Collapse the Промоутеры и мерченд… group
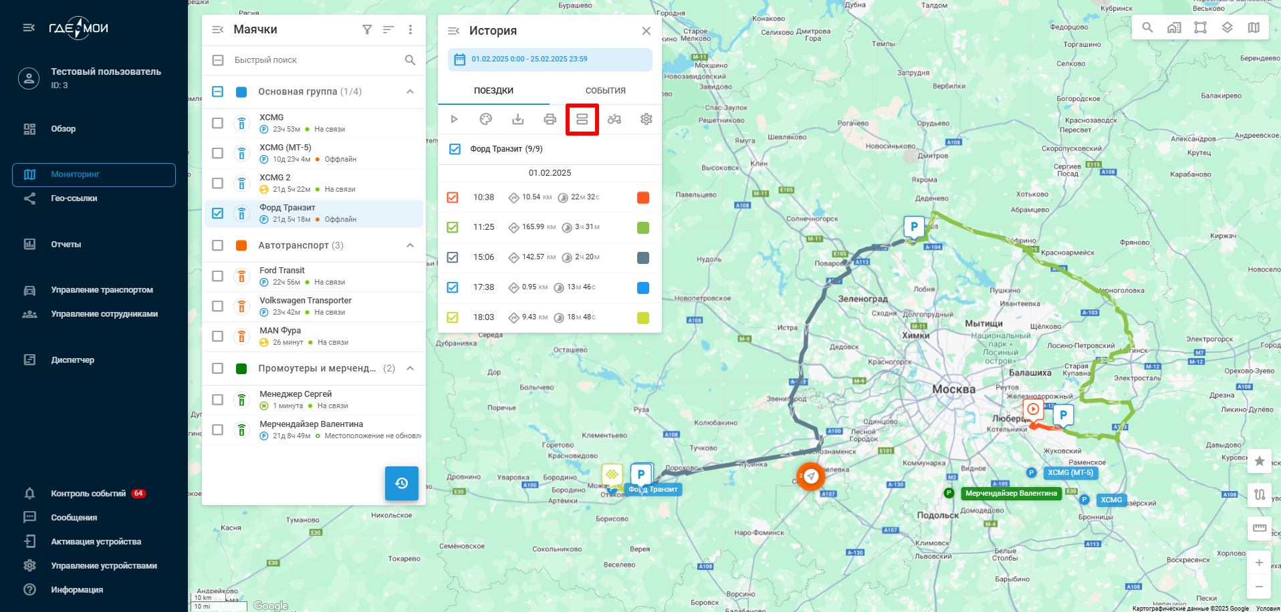 coord(410,368)
